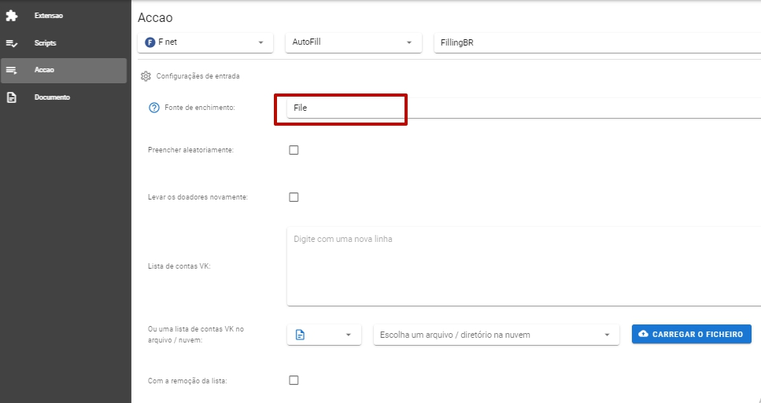Image resolution: width=761 pixels, height=403 pixels.
Task: Click the blue F net logo icon
Action: pos(150,42)
